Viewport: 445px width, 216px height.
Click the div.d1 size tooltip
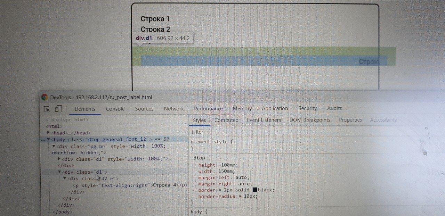click(163, 38)
